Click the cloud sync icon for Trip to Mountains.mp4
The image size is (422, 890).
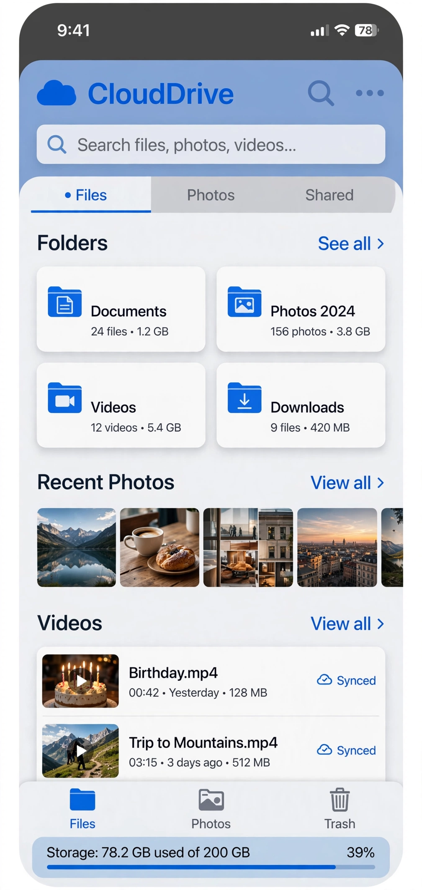click(324, 749)
